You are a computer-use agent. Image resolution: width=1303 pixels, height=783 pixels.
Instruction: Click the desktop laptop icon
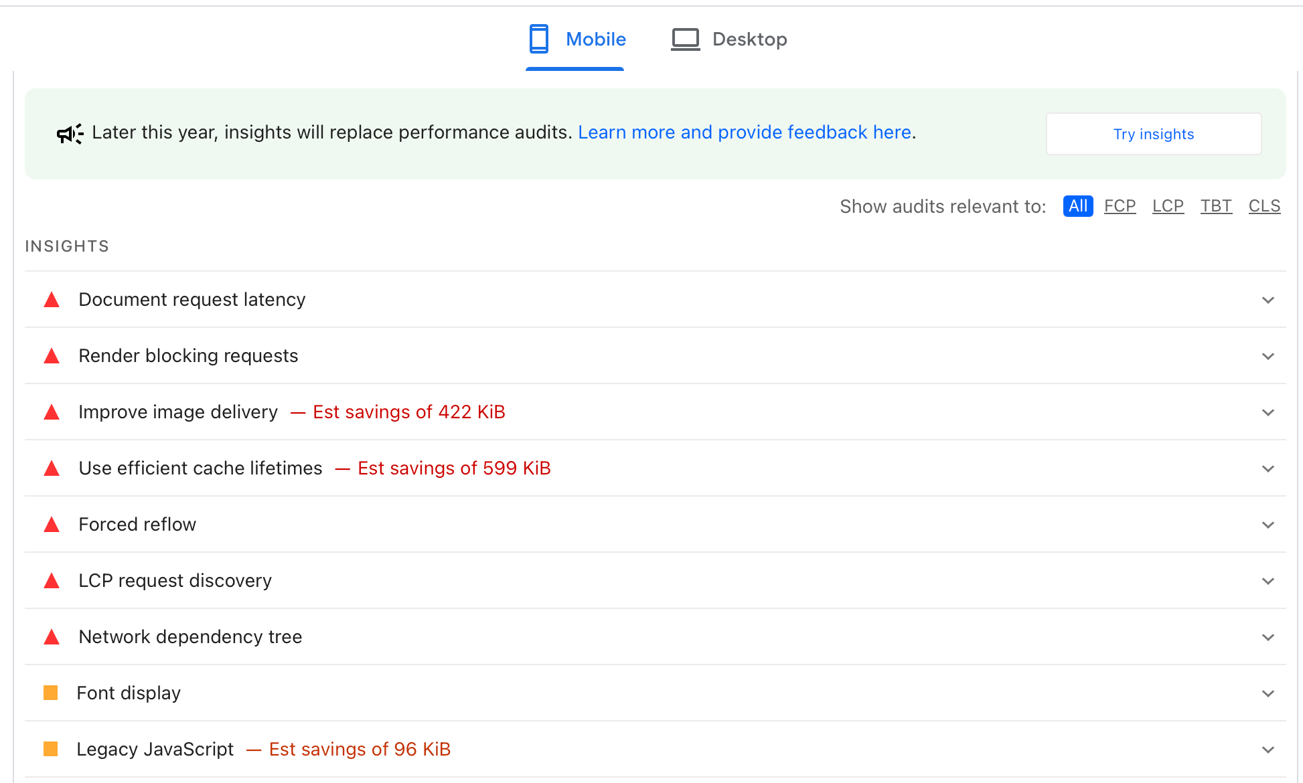click(x=686, y=39)
